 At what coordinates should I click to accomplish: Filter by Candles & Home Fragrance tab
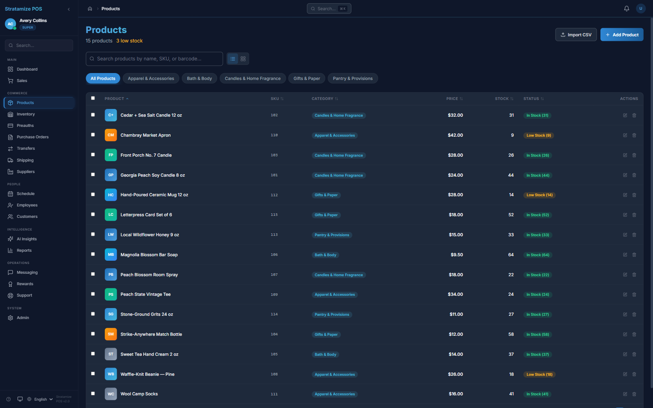[x=253, y=78]
